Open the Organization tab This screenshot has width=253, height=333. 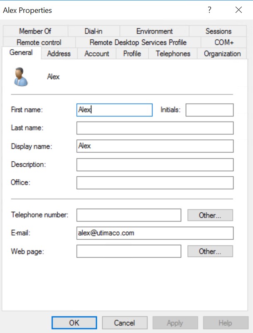pos(222,53)
